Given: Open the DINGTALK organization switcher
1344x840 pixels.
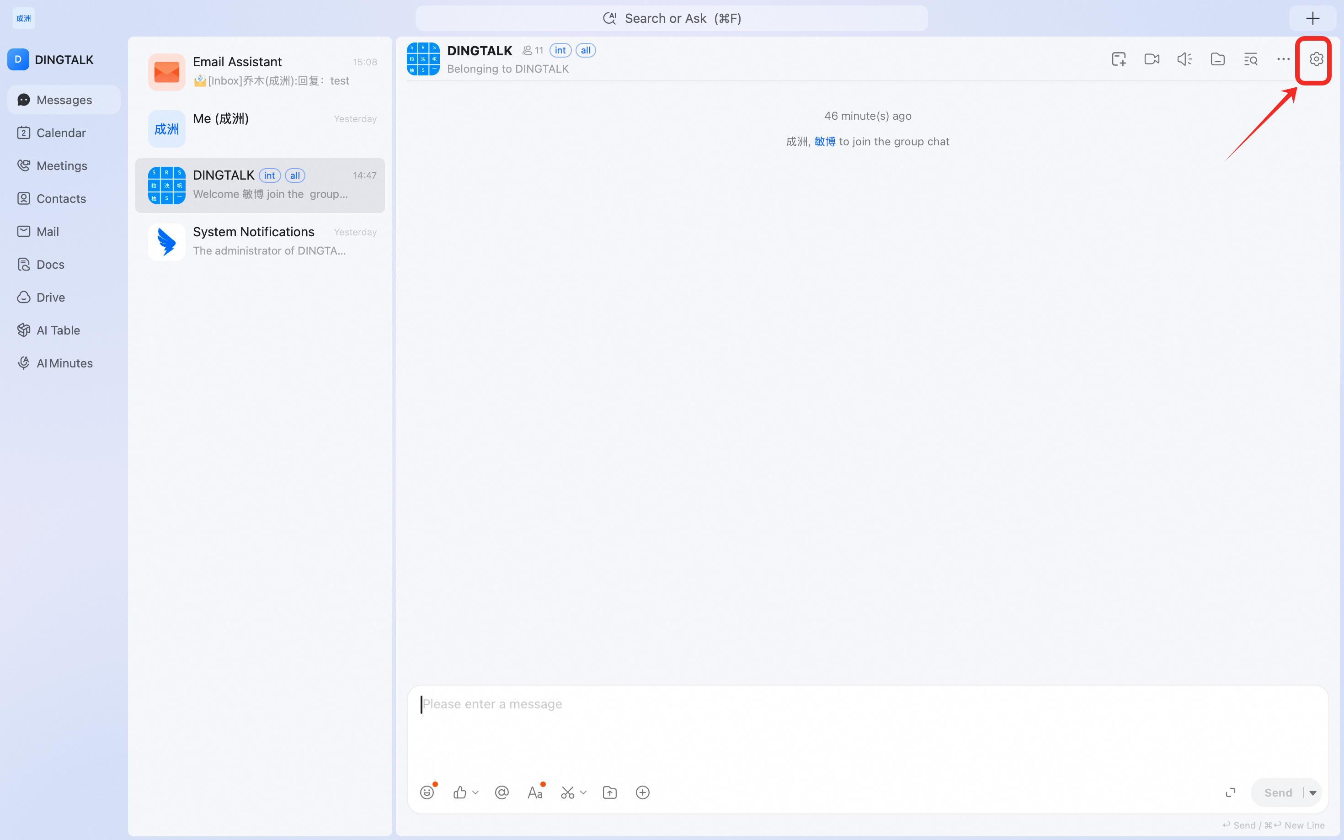Looking at the screenshot, I should click(x=51, y=59).
